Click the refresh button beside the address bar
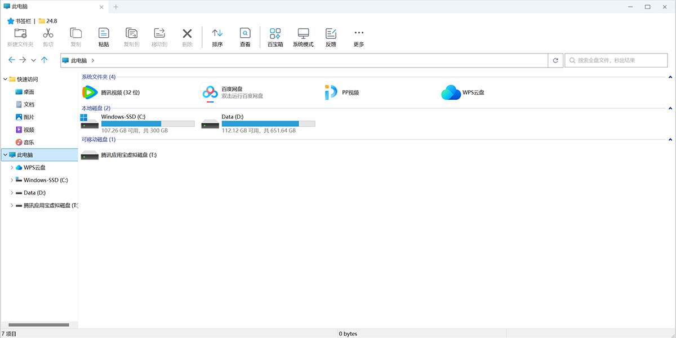Viewport: 676px width, 338px height. point(556,60)
